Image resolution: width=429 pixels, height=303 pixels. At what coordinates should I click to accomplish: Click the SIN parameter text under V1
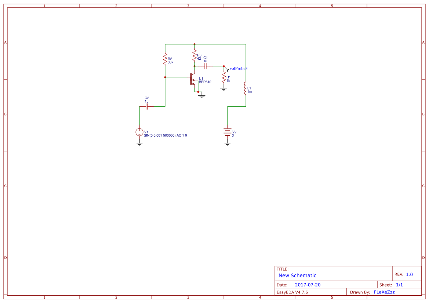[165, 135]
